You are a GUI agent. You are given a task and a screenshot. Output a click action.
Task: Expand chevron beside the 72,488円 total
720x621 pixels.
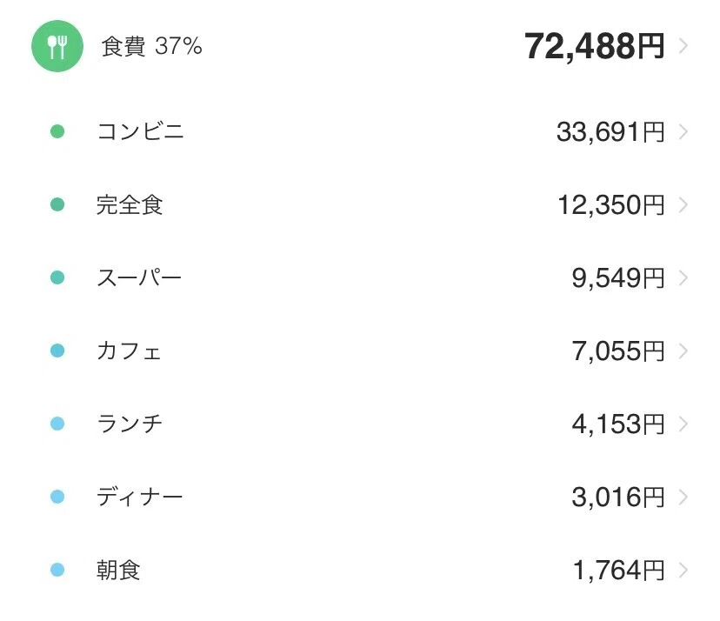(x=683, y=46)
